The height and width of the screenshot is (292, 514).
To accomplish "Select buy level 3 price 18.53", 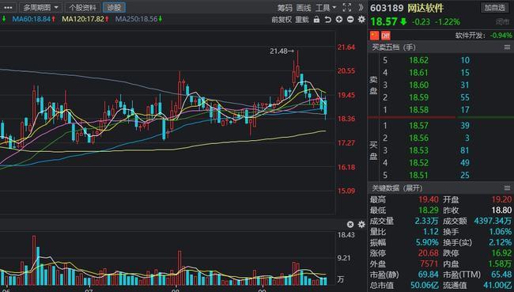I will (418, 150).
